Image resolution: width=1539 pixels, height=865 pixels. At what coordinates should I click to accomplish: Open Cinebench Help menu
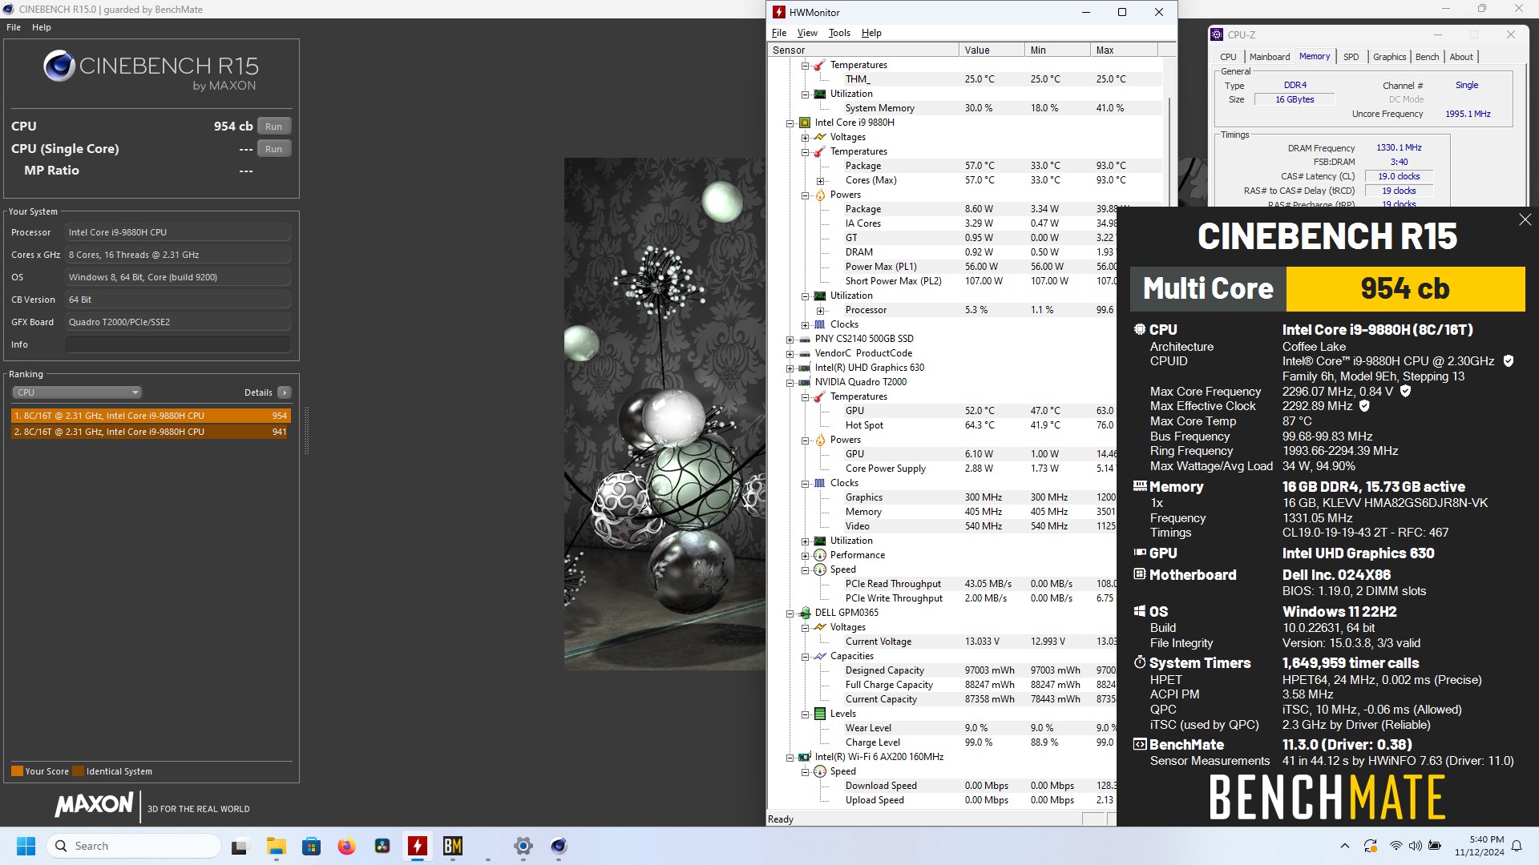pyautogui.click(x=42, y=27)
